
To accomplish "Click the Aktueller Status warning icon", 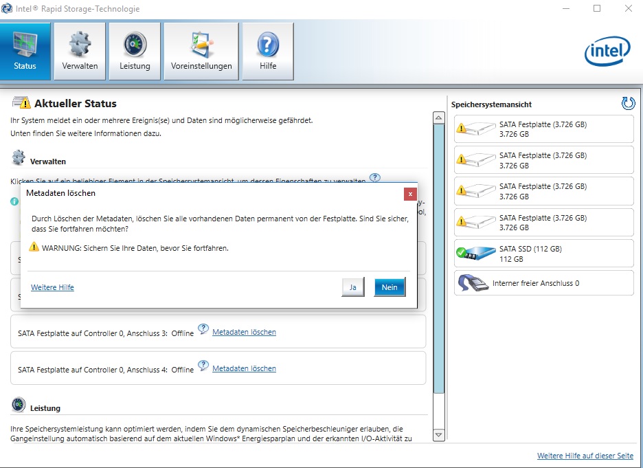I will coord(21,102).
